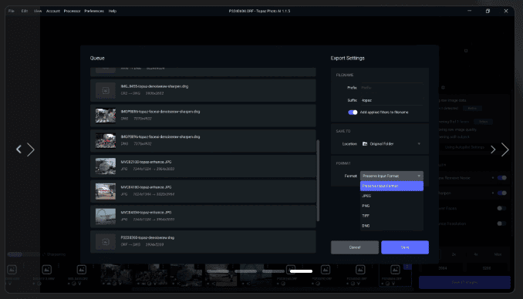The width and height of the screenshot is (523, 299).
Task: Open the Processor menu
Action: 72,11
